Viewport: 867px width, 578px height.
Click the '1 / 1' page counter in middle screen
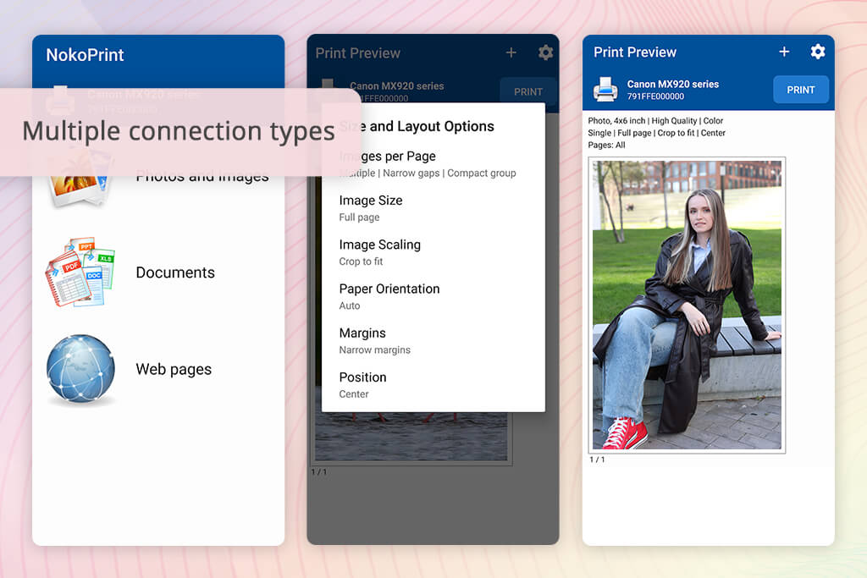click(319, 472)
